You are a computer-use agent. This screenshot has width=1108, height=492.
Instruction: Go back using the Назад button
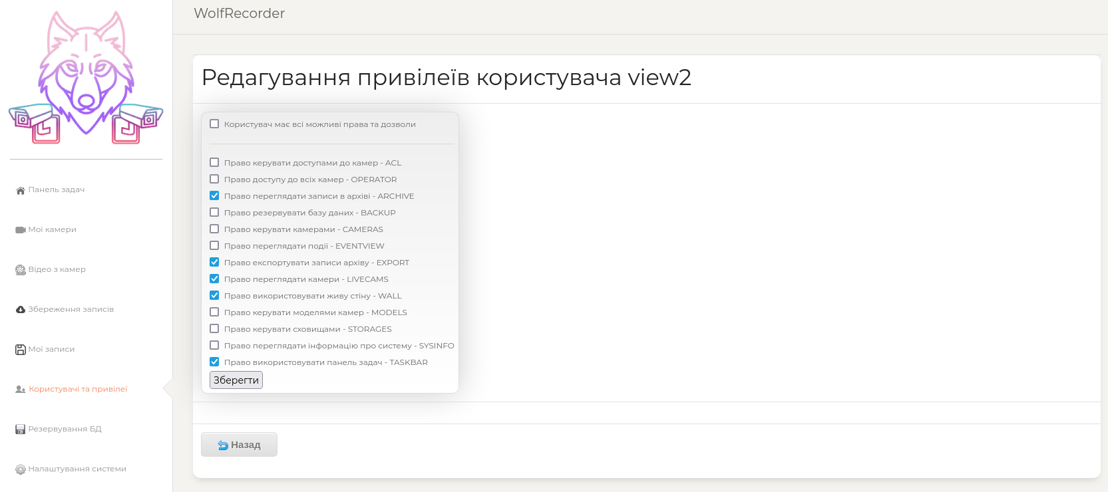[x=239, y=445]
